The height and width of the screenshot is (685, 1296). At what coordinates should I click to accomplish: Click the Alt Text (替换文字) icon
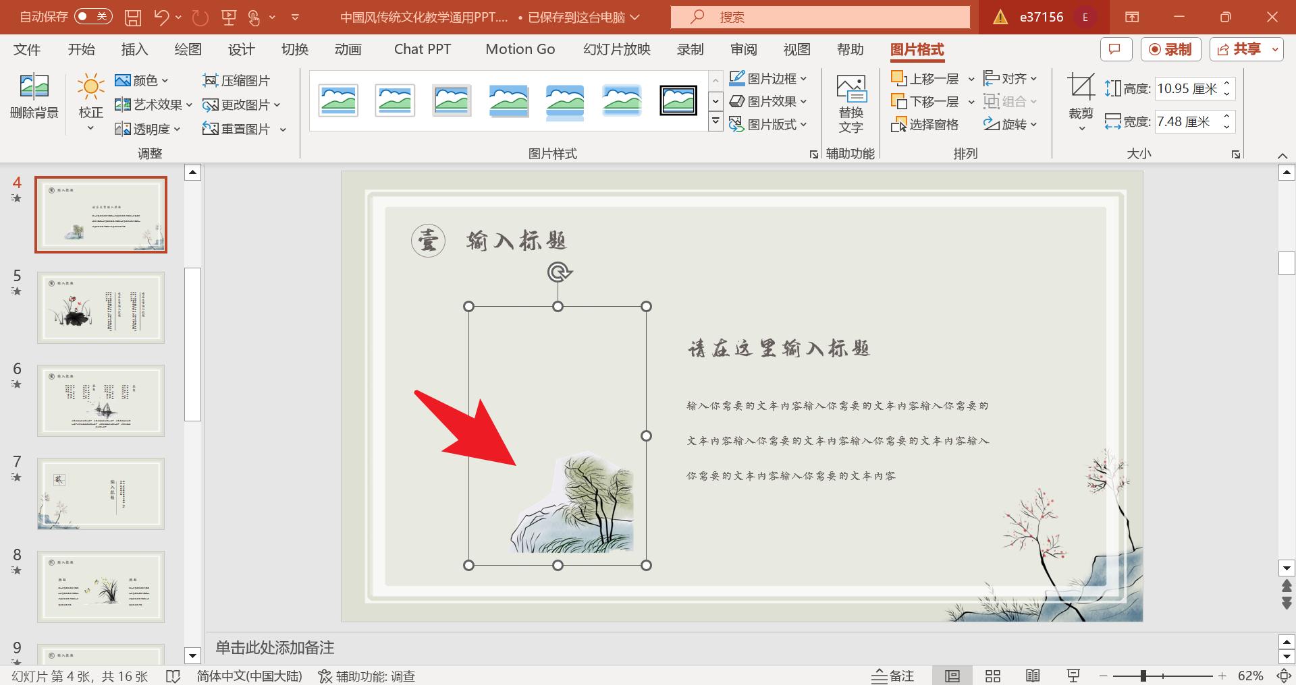pos(850,89)
